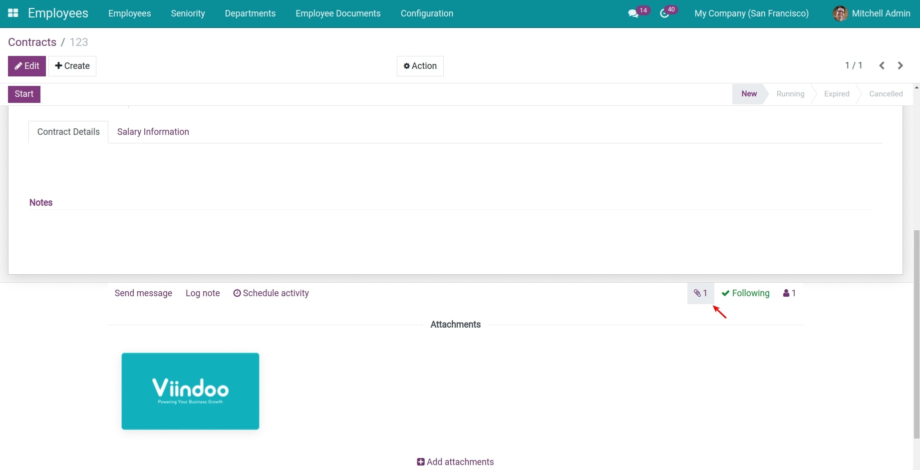Viewport: 920px width, 470px height.
Task: Go to next record arrow
Action: pyautogui.click(x=900, y=66)
